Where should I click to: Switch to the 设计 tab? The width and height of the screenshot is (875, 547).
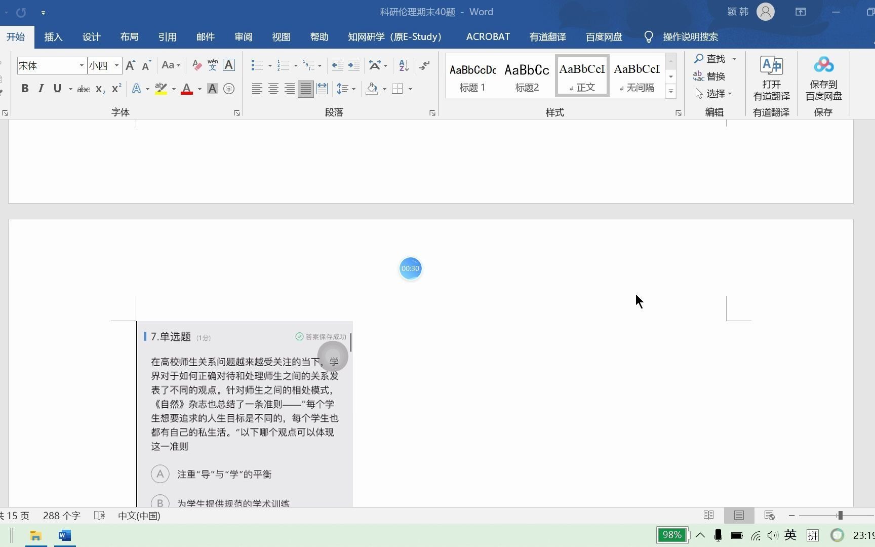pyautogui.click(x=91, y=37)
